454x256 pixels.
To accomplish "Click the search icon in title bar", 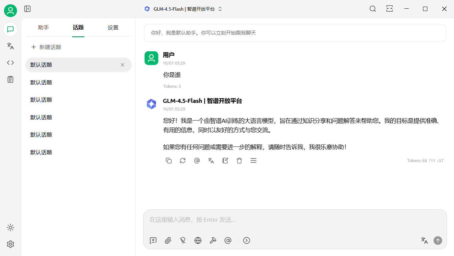I will tap(373, 9).
